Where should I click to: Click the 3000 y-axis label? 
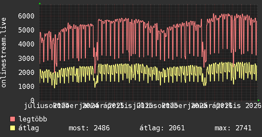pos(26,58)
